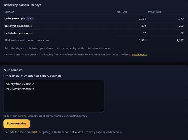Click bakeryshop.example visitors value 290
Image resolution: width=188 pixels, height=140 pixels.
pyautogui.click(x=144, y=26)
